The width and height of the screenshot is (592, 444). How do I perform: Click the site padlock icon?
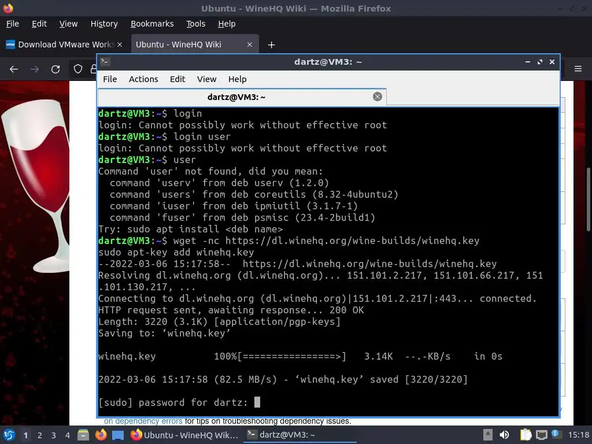point(93,69)
